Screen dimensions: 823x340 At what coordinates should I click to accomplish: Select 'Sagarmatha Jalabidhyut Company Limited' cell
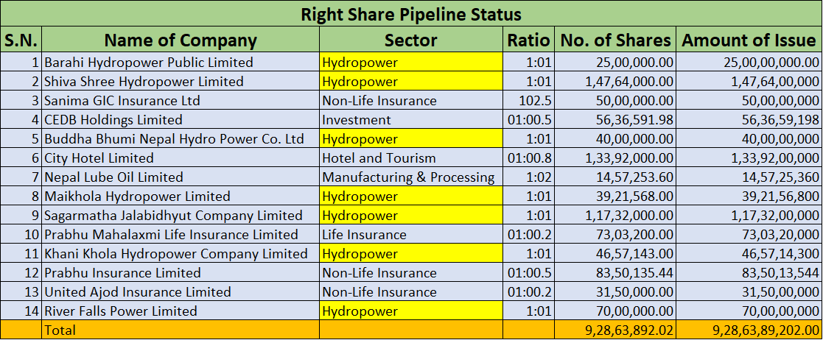coord(181,216)
